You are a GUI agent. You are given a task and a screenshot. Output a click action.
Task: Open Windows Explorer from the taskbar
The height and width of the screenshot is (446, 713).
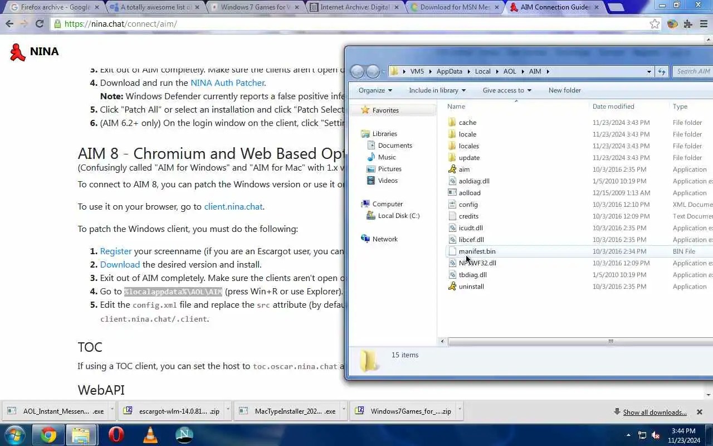click(81, 434)
